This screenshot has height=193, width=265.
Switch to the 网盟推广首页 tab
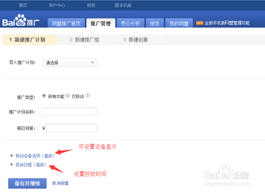(66, 23)
